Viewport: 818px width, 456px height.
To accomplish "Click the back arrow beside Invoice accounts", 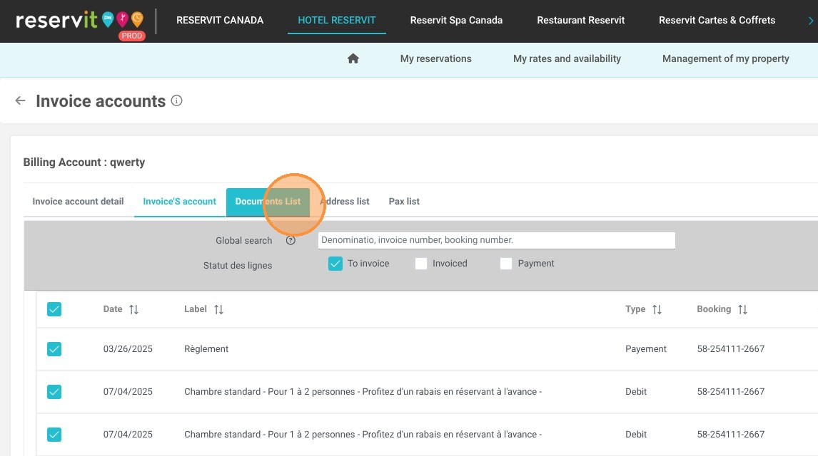I will (21, 100).
